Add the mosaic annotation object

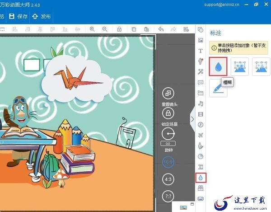click(x=240, y=66)
